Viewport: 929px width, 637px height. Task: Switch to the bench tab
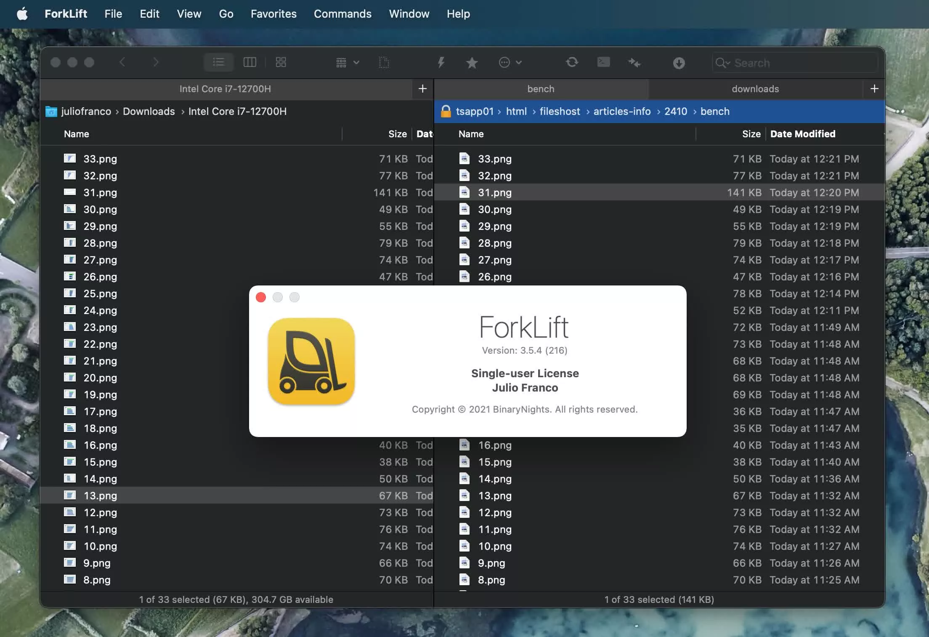pyautogui.click(x=541, y=89)
